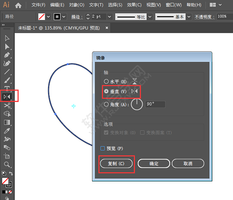Select the Line Segment tool
This screenshot has width=233, height=200.
(x=7, y=71)
